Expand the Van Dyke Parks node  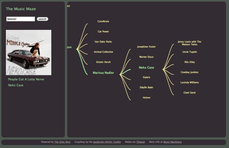pos(103,42)
